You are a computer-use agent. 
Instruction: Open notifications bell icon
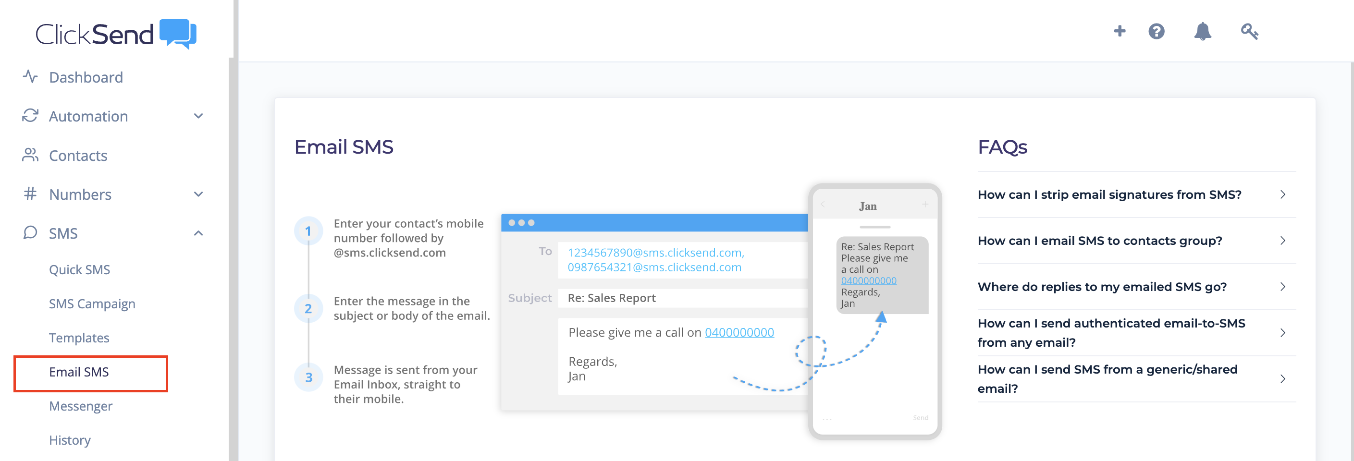tap(1203, 32)
